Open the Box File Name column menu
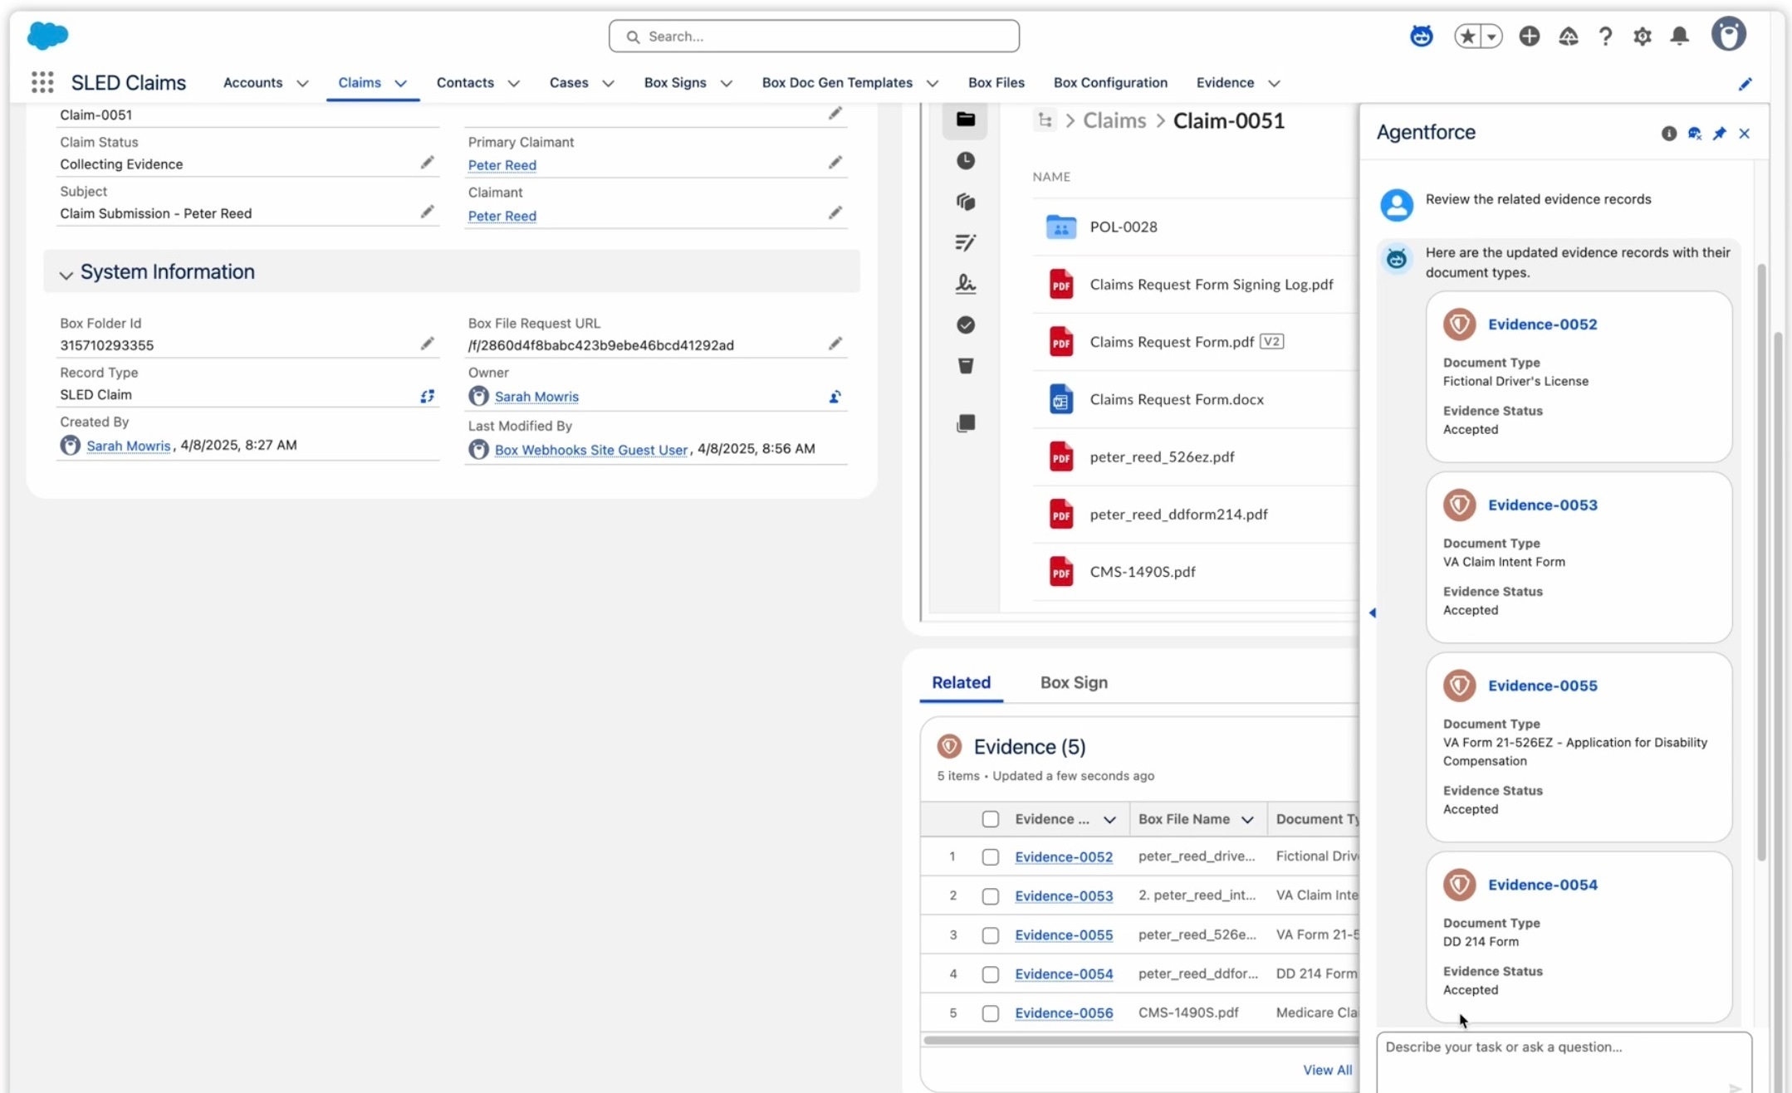Screen dimensions: 1792x1093 (1247, 820)
